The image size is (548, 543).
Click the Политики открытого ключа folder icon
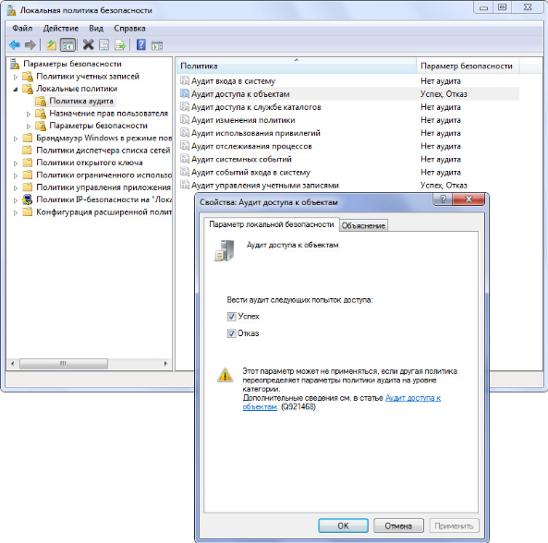pyautogui.click(x=27, y=163)
